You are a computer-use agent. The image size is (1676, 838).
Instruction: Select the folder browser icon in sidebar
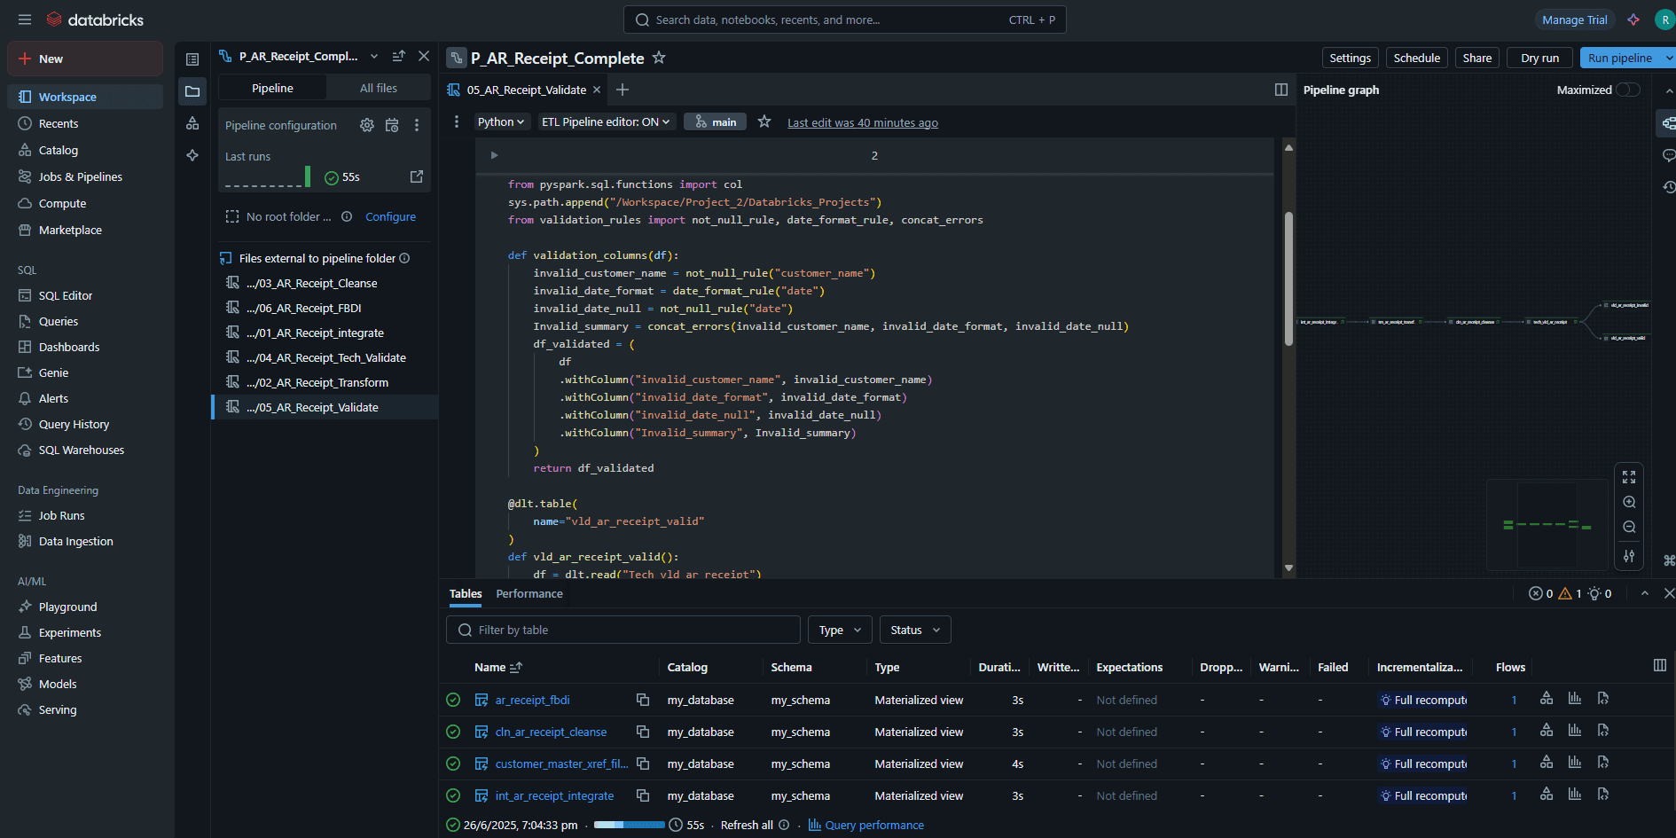click(x=192, y=91)
